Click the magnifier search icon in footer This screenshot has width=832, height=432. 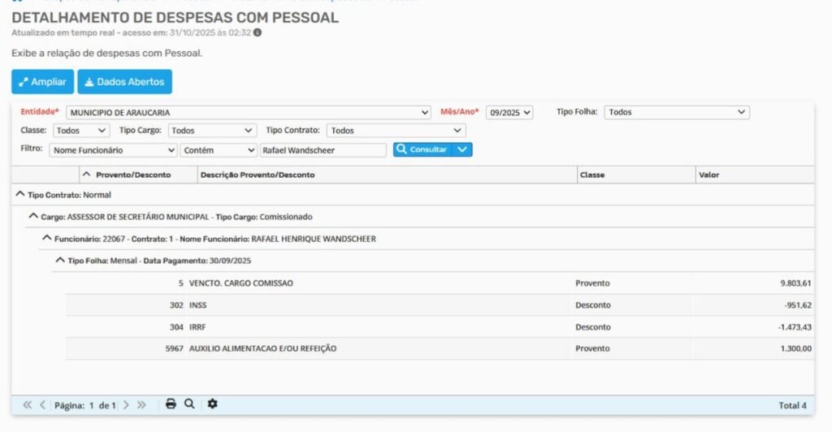click(x=189, y=404)
